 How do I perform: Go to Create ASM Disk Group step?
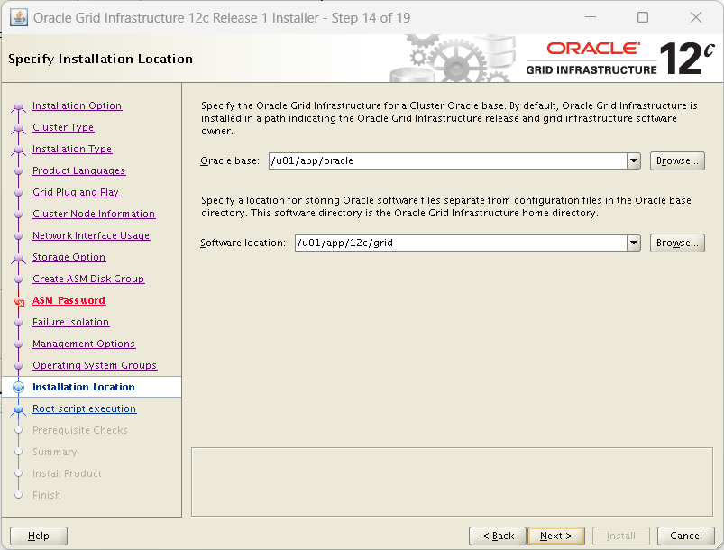88,279
